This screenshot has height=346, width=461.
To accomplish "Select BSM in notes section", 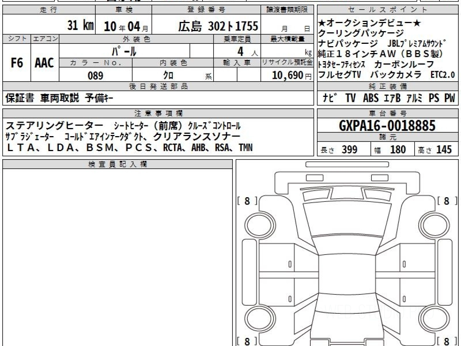I will 99,148.
